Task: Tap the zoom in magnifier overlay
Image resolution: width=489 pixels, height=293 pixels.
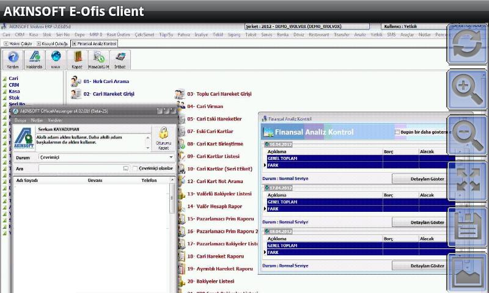Action: [467, 90]
